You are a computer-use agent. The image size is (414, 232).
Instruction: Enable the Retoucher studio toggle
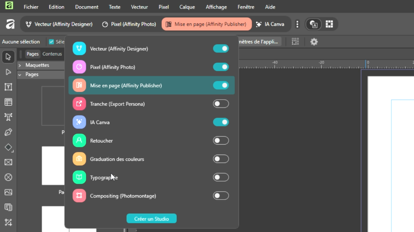pos(221,141)
